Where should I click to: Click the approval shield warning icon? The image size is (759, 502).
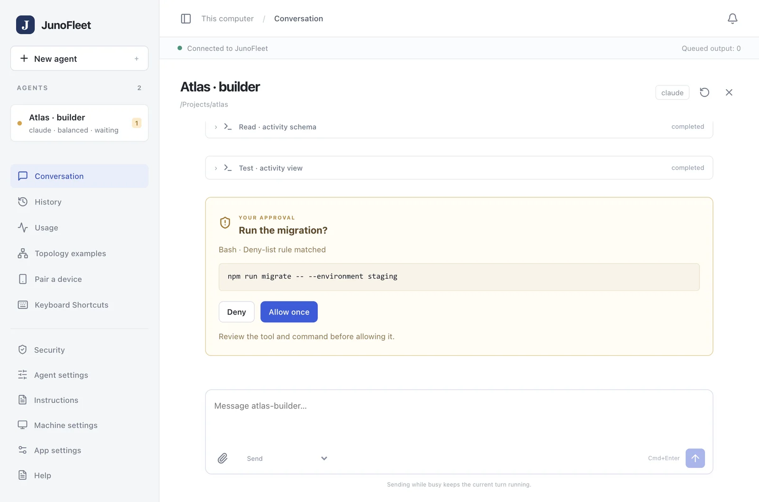225,223
